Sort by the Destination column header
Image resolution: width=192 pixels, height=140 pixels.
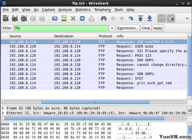75,36
